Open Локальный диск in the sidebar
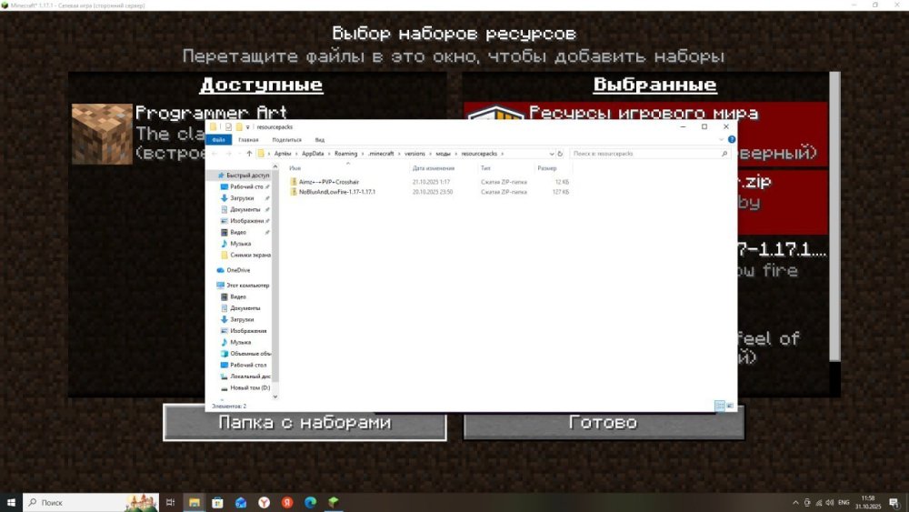 click(245, 376)
